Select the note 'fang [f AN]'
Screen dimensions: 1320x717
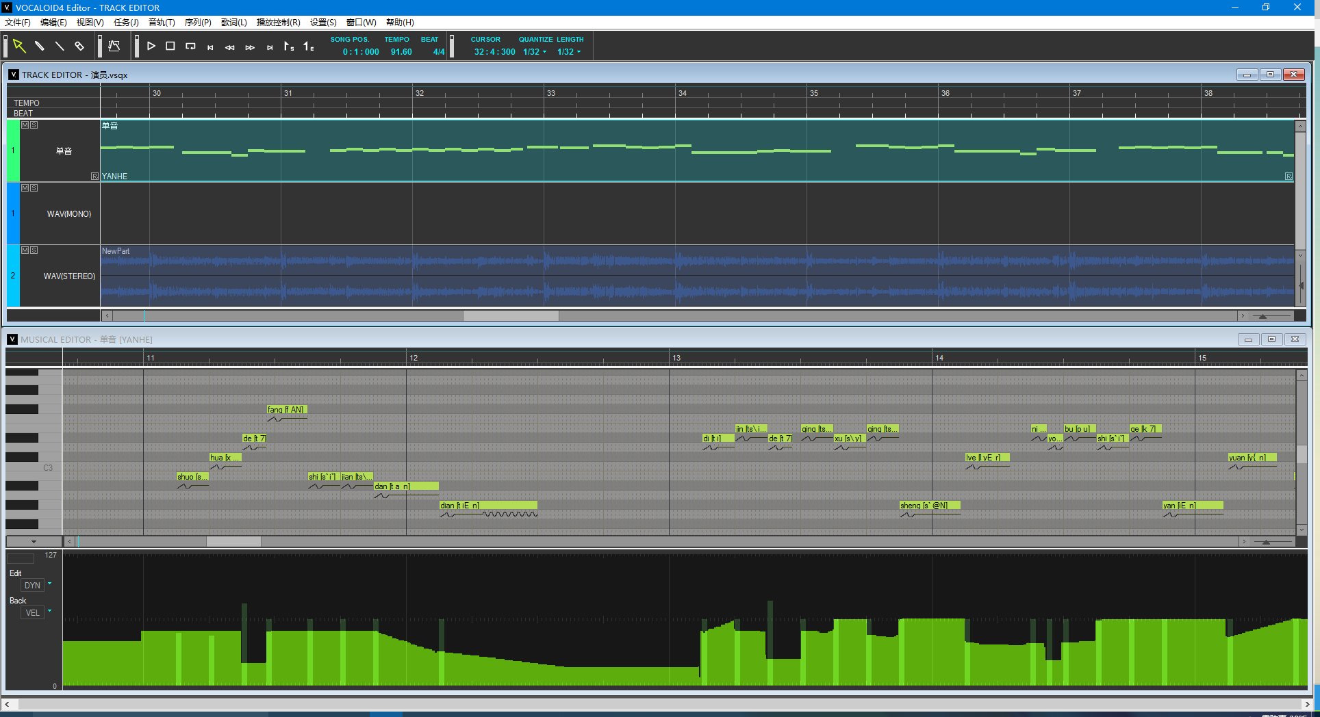click(287, 410)
